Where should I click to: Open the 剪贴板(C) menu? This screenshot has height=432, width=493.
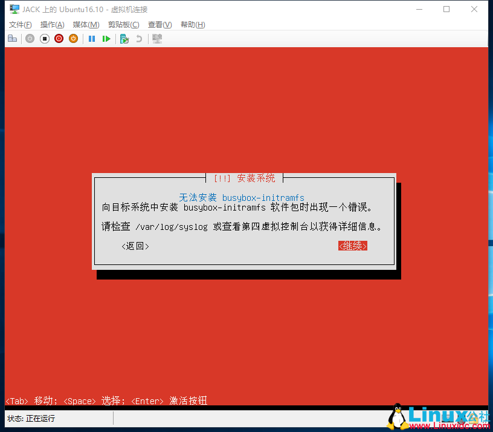(123, 24)
